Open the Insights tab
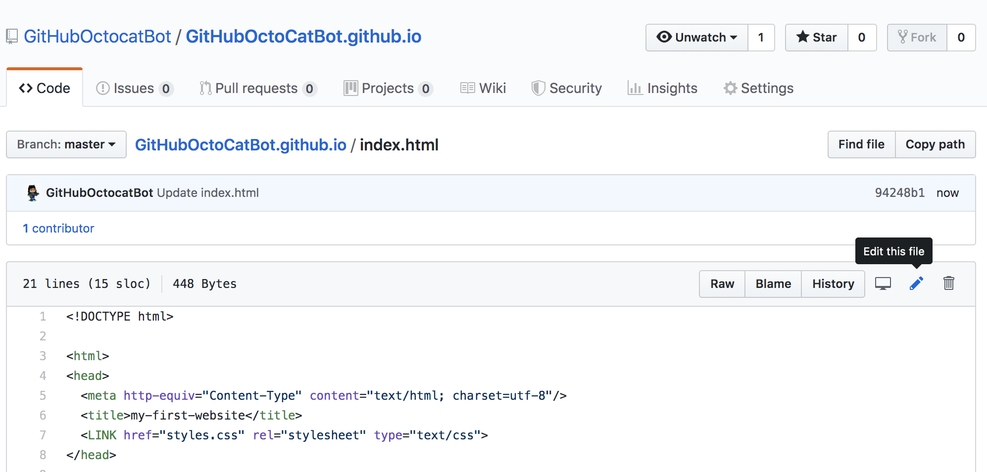987x472 pixels. (662, 88)
